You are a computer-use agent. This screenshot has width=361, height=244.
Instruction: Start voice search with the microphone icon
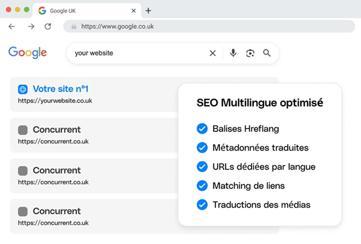coord(233,53)
